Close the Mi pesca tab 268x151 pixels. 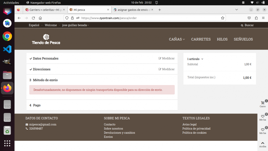(x=108, y=10)
